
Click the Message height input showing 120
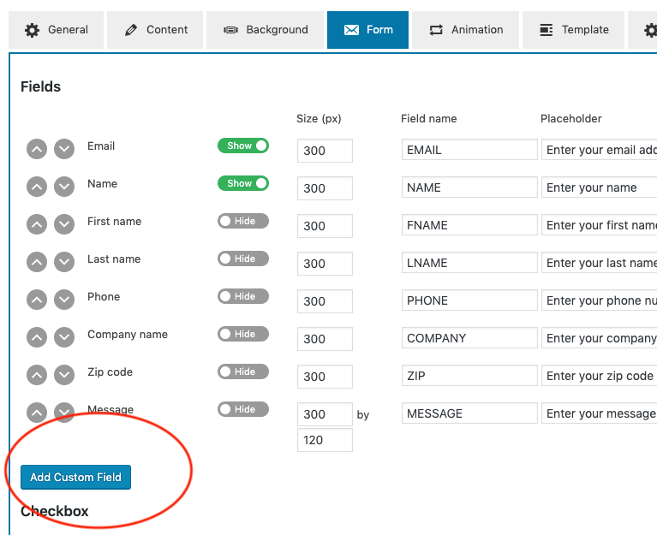click(325, 440)
